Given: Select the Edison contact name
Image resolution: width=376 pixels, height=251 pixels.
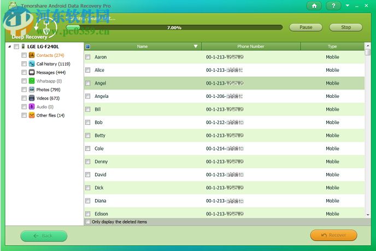Looking at the screenshot, I should point(101,214).
